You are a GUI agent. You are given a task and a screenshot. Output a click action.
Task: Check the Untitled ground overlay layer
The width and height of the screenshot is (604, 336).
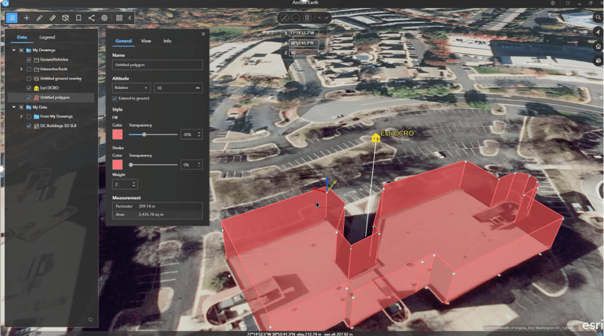[29, 78]
